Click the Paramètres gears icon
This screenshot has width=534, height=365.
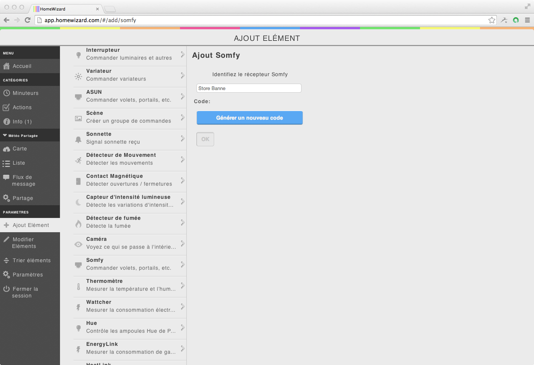(x=6, y=275)
